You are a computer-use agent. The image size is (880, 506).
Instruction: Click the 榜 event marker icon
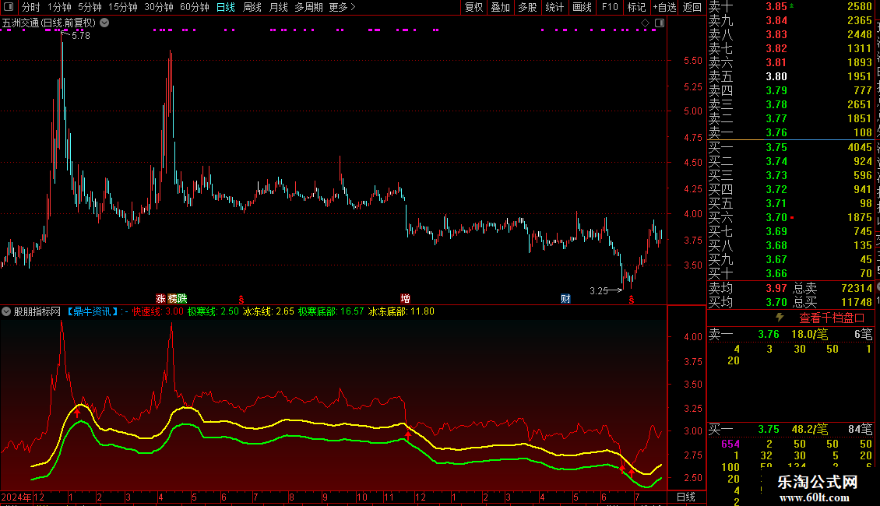(x=172, y=298)
